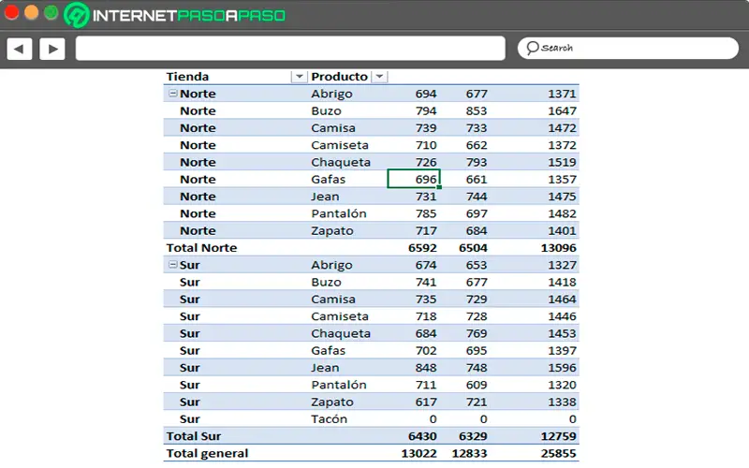Select the Tienda header cell
This screenshot has height=468, width=749.
point(187,77)
